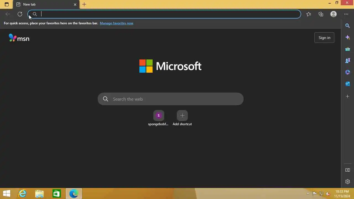Close the New tab tab
Viewport: 354px width, 199px height.
pos(75,4)
